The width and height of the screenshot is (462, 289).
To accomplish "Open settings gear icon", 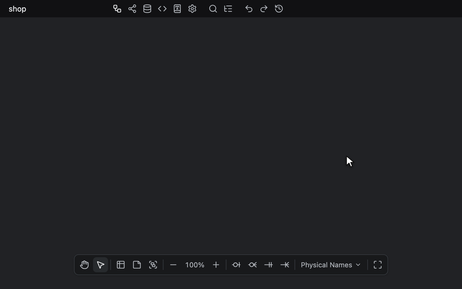I will click(x=192, y=9).
